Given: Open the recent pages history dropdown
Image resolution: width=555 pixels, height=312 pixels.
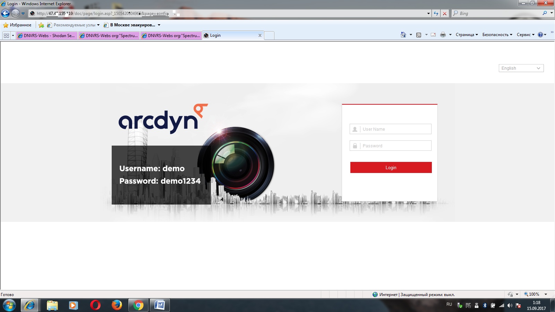Looking at the screenshot, I should 23,14.
